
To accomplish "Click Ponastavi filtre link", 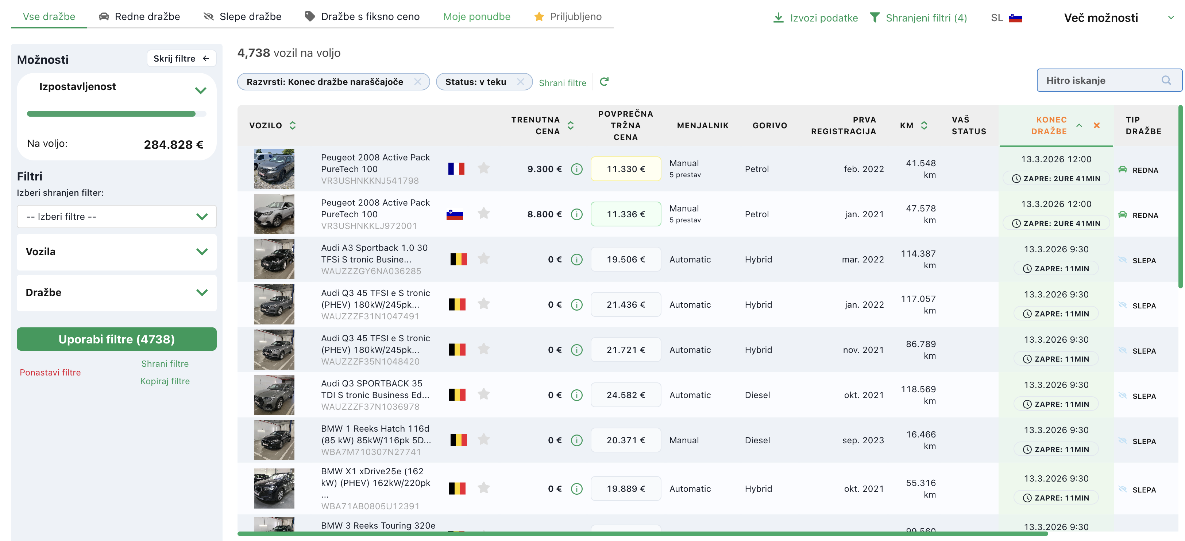I will (x=50, y=372).
